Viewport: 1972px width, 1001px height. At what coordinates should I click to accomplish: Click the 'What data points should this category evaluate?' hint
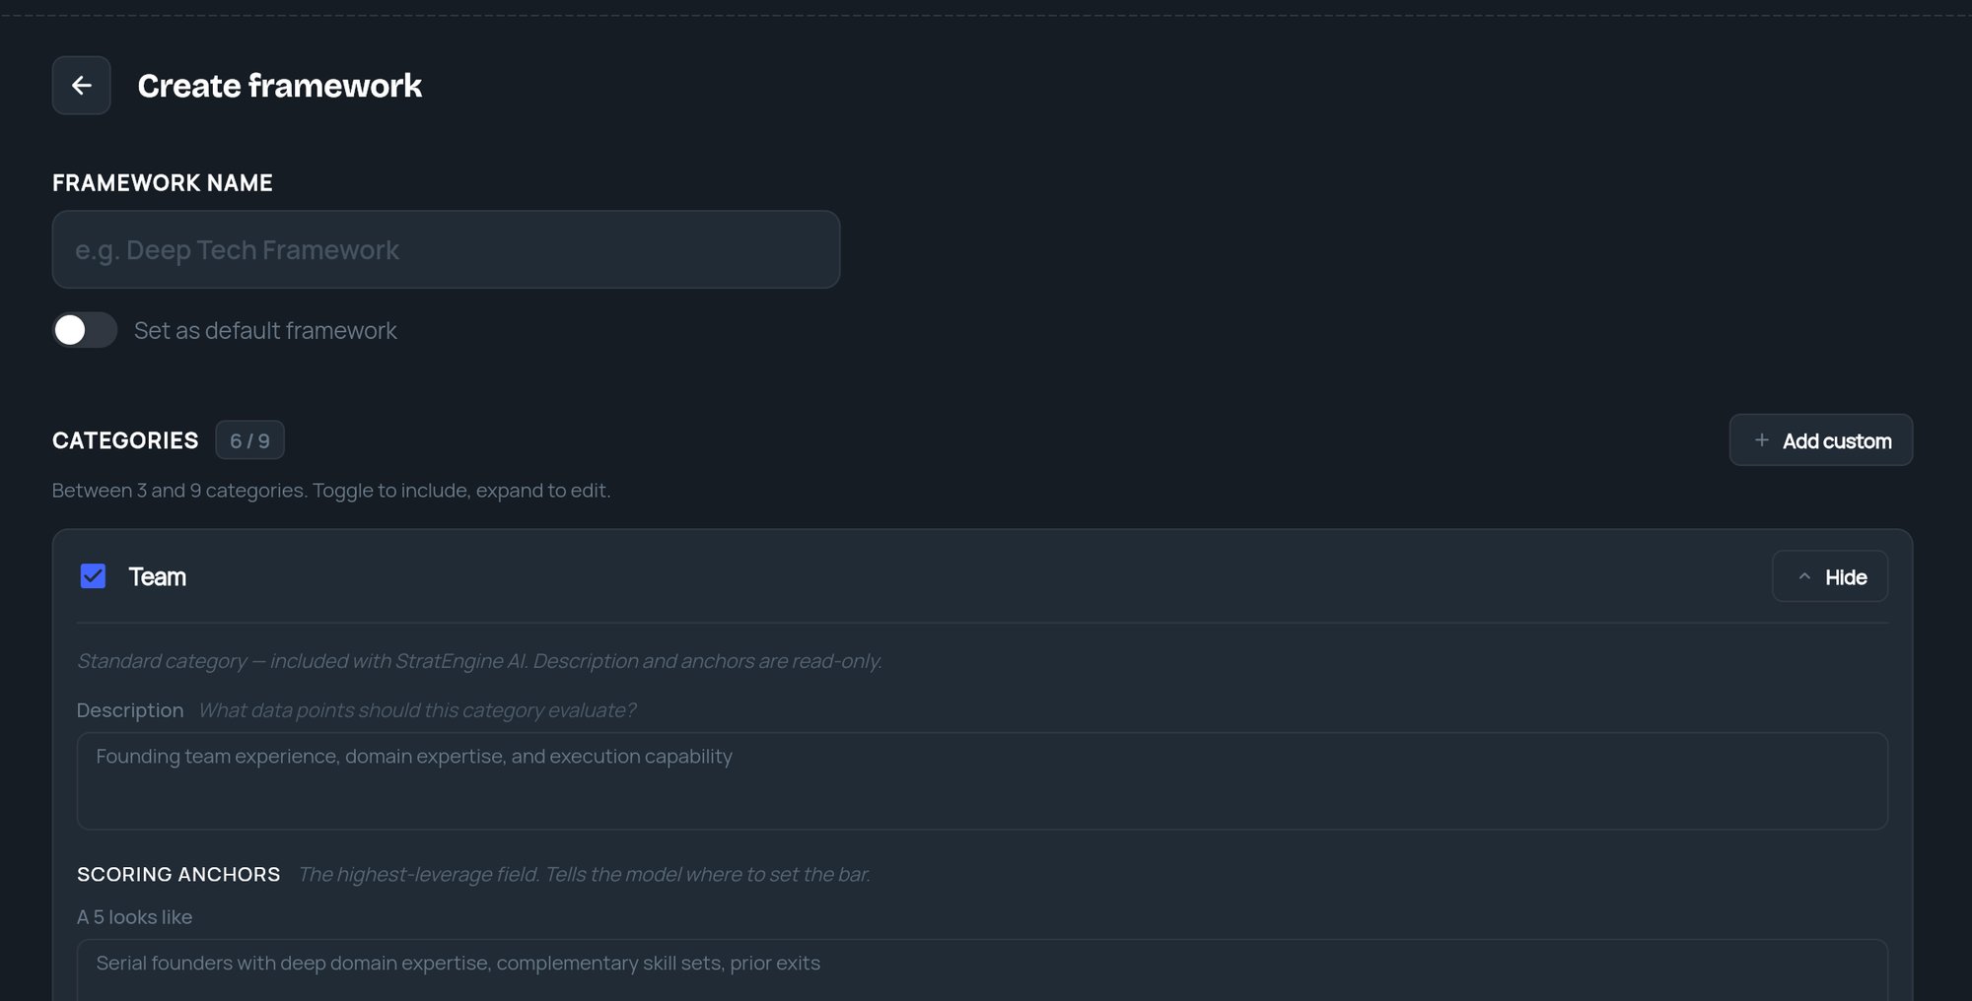[x=417, y=710]
